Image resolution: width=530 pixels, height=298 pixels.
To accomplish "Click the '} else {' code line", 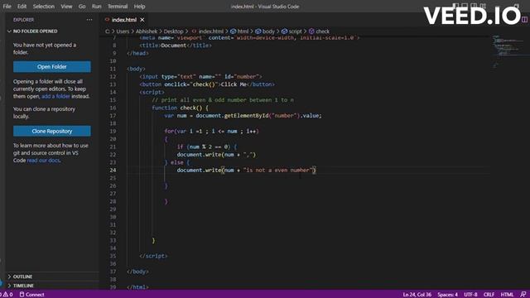I will pyautogui.click(x=177, y=162).
